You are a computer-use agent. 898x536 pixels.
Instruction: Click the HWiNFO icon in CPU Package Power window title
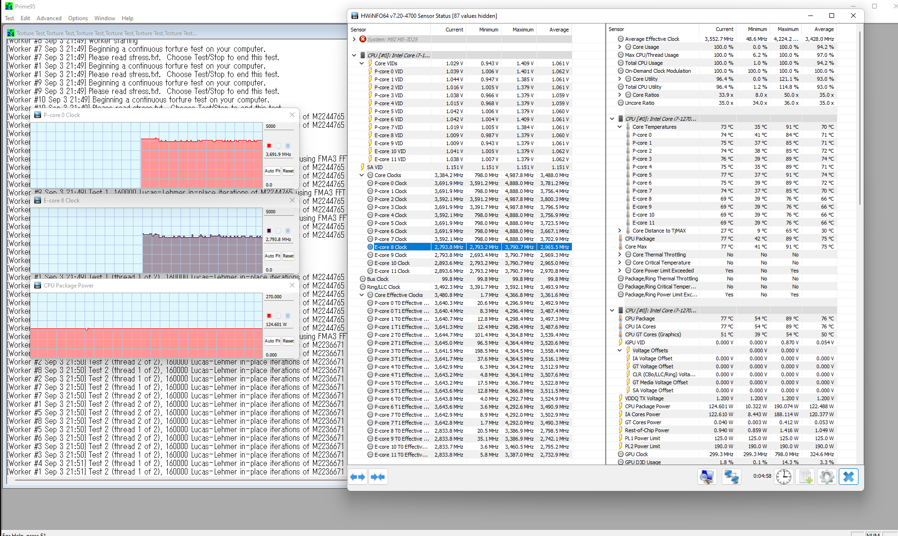(38, 286)
